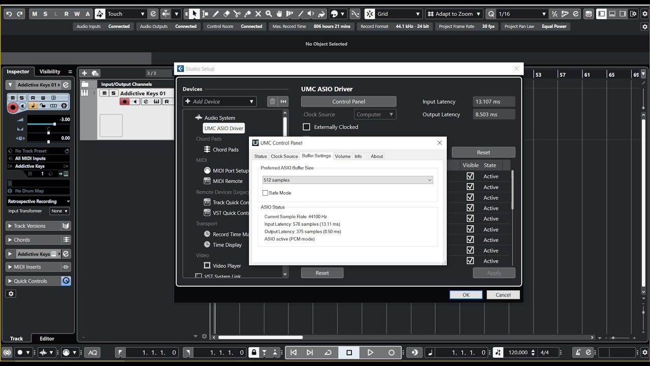The width and height of the screenshot is (650, 366).
Task: Click the Inspector volume slider
Action: click(x=48, y=124)
